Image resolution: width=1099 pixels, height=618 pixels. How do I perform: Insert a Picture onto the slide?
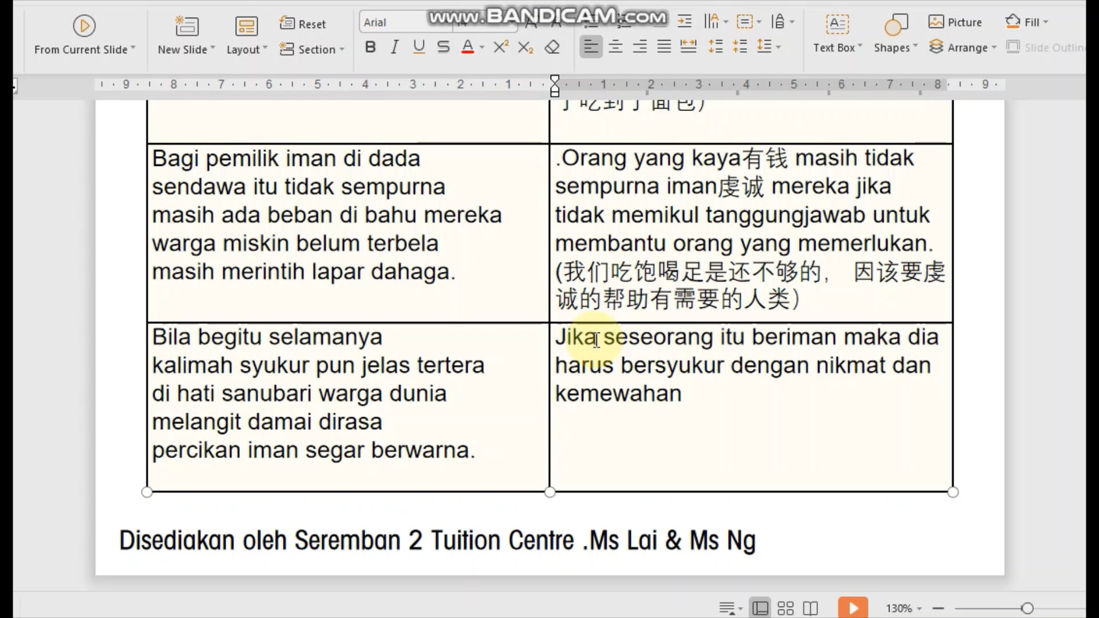click(x=955, y=21)
